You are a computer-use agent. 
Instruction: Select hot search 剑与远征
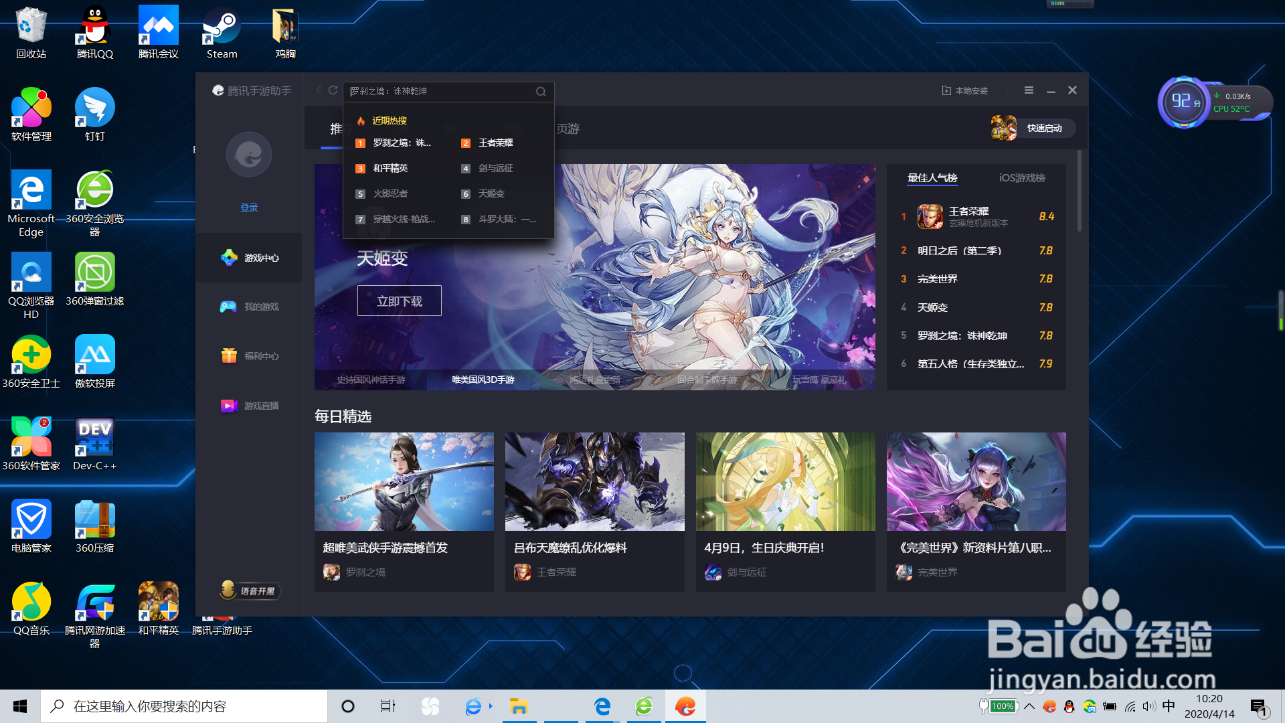tap(489, 168)
